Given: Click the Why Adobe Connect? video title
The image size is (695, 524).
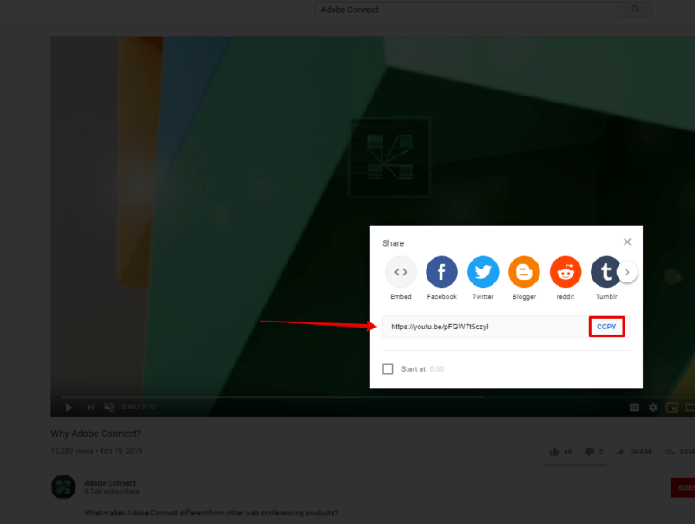Looking at the screenshot, I should [96, 434].
